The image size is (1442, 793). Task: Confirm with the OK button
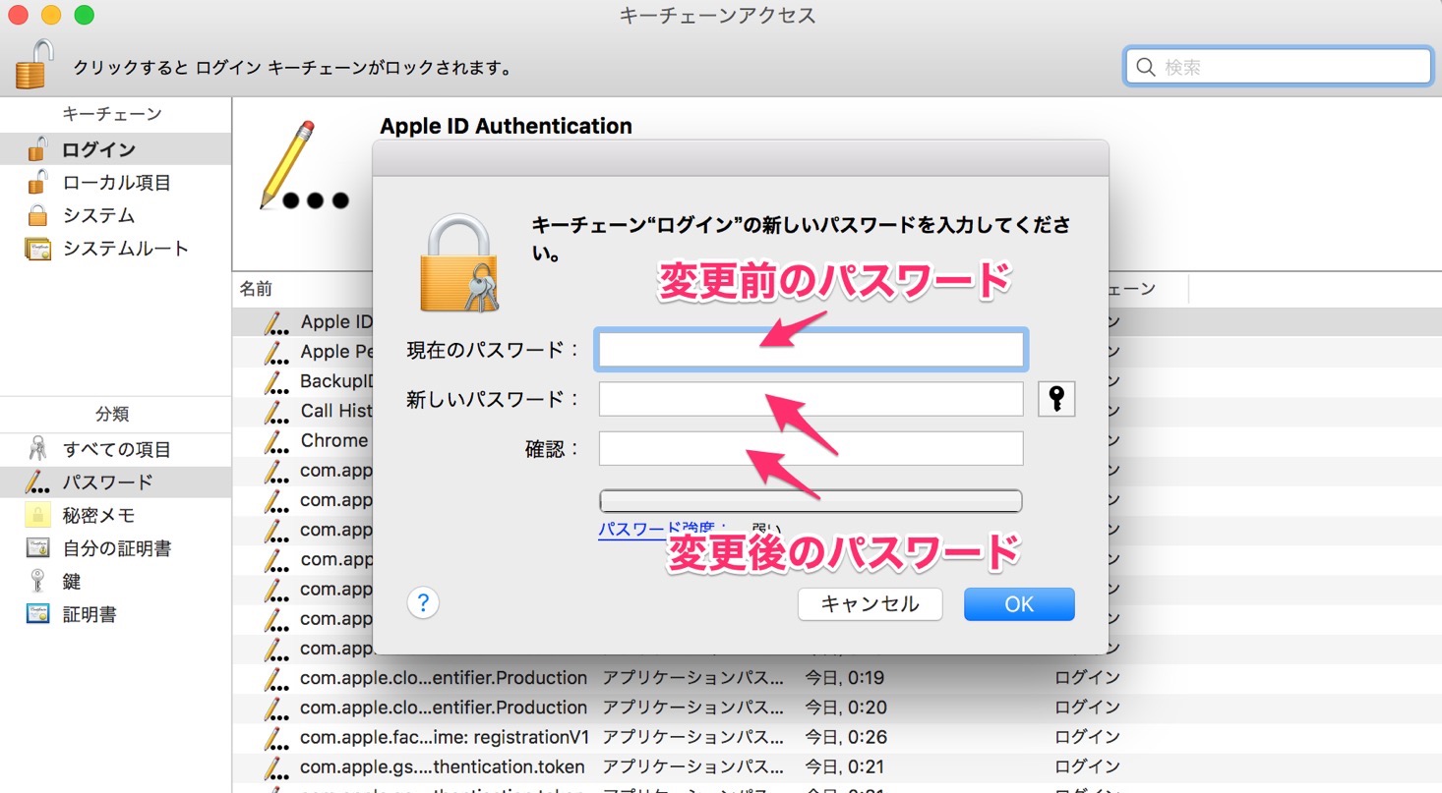tap(1019, 604)
